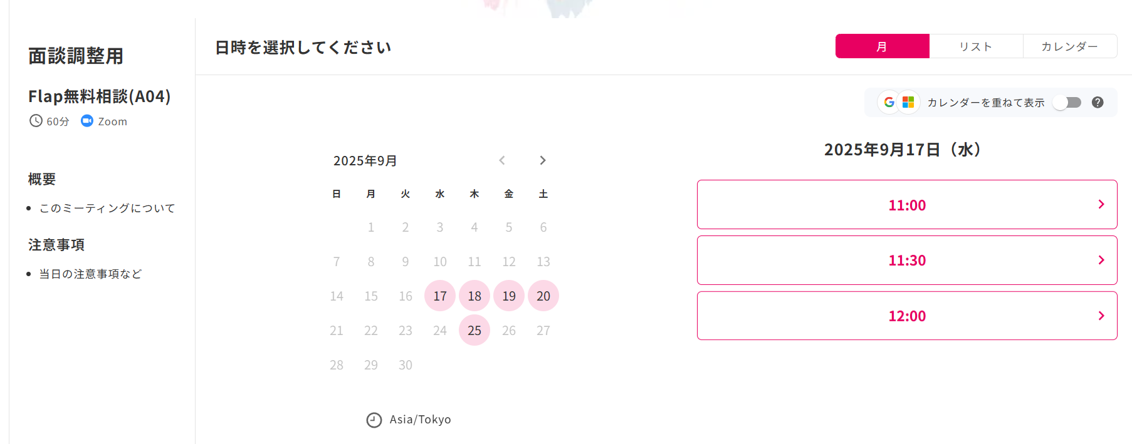Image resolution: width=1132 pixels, height=444 pixels.
Task: Open the 11:30 slot chevron
Action: coord(1101,260)
